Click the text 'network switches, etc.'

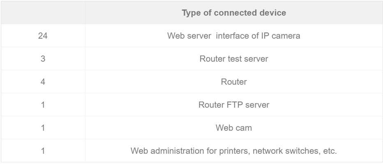click(x=295, y=151)
